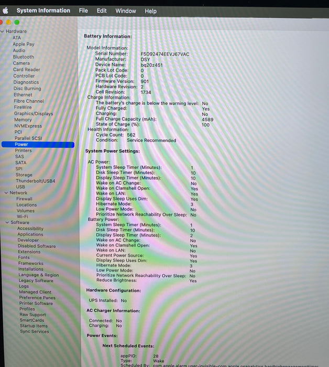Select Accessibility under Software
Image resolution: width=329 pixels, height=367 pixels.
(30, 229)
